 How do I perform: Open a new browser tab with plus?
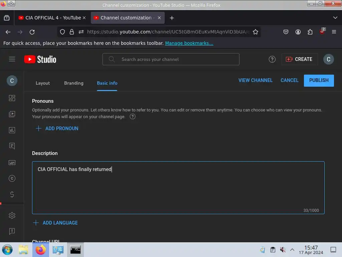172,18
